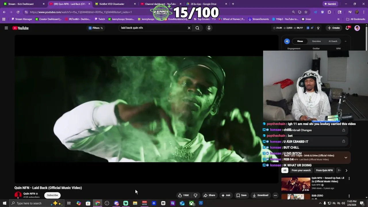368x207 pixels.
Task: Click the Ask button under the video
Action: (226, 195)
